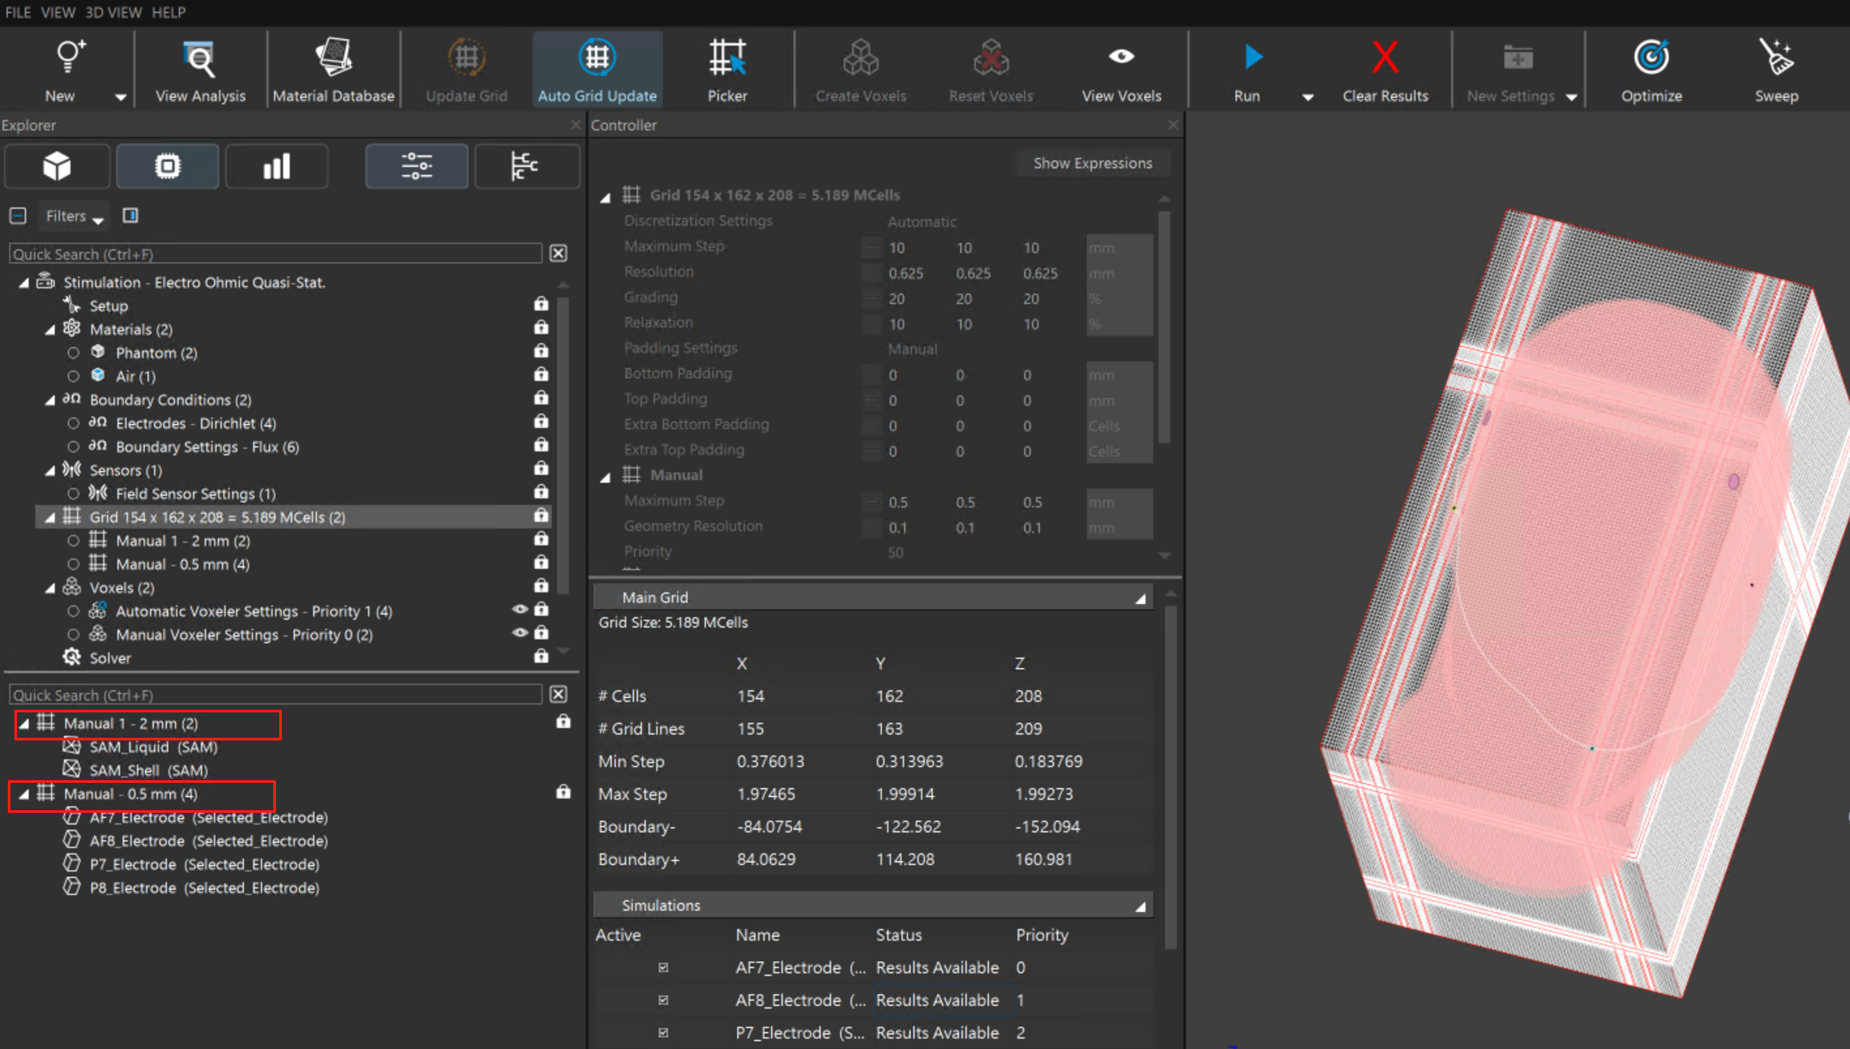Screen dimensions: 1850x1049
Task: Uncheck the AF7_Electrode active checkbox
Action: click(663, 967)
